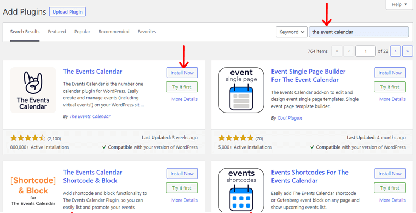This screenshot has width=416, height=213.
Task: Click the 800,000+ Active Installations text
Action: point(39,147)
